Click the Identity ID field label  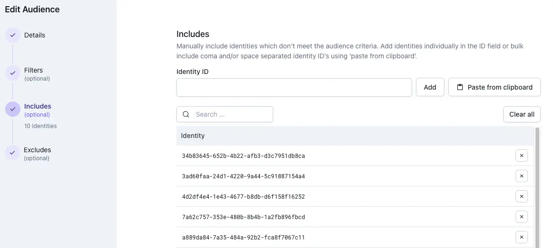click(x=192, y=72)
